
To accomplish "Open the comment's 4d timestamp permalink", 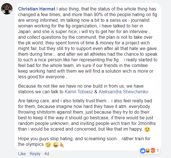I will [x=47, y=154].
